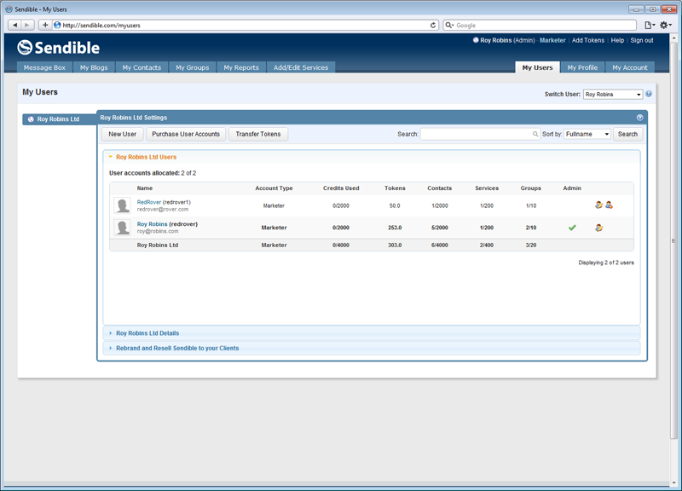Click Roy Robins avatar thumbnail
This screenshot has height=491, width=682.
[x=122, y=228]
